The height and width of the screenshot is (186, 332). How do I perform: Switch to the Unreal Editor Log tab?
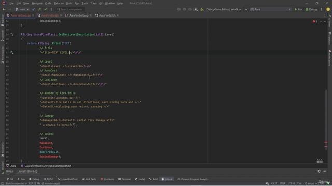[x=27, y=172]
